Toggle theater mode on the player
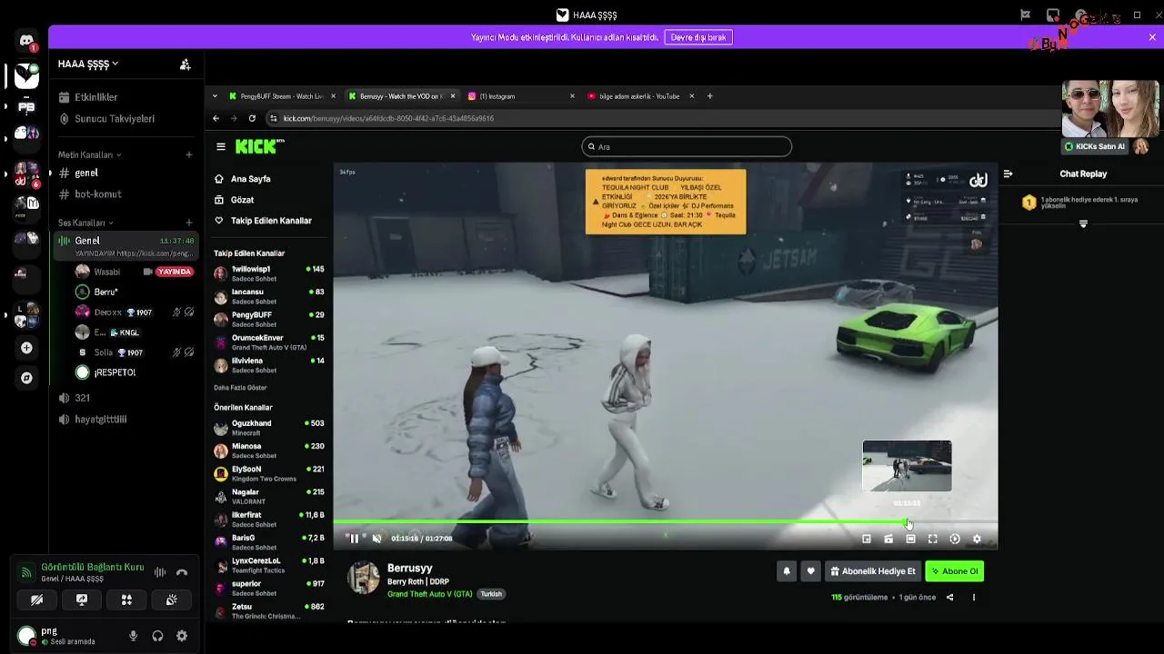The image size is (1164, 654). pyautogui.click(x=910, y=539)
